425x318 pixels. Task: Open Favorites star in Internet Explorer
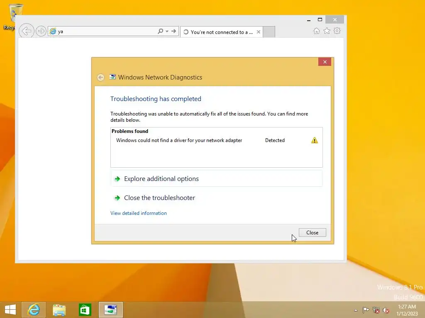click(327, 31)
